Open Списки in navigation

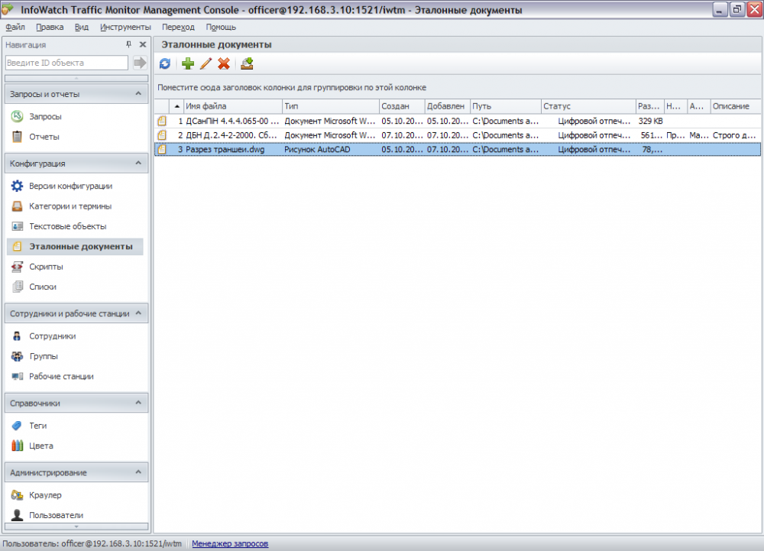pos(42,287)
